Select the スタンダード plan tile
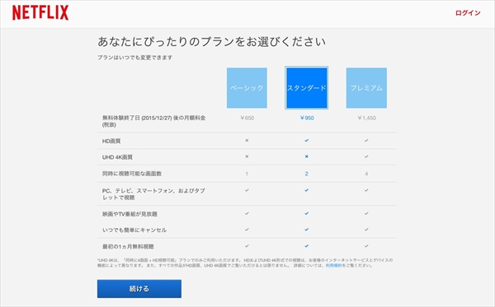 click(307, 88)
